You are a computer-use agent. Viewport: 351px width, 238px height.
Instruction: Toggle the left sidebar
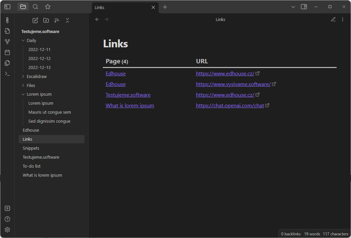click(x=7, y=6)
